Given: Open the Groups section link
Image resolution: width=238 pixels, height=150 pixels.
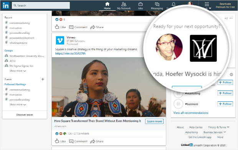Looking at the screenshot, I should click(x=9, y=51).
